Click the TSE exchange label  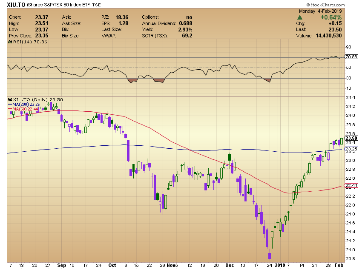point(97,5)
